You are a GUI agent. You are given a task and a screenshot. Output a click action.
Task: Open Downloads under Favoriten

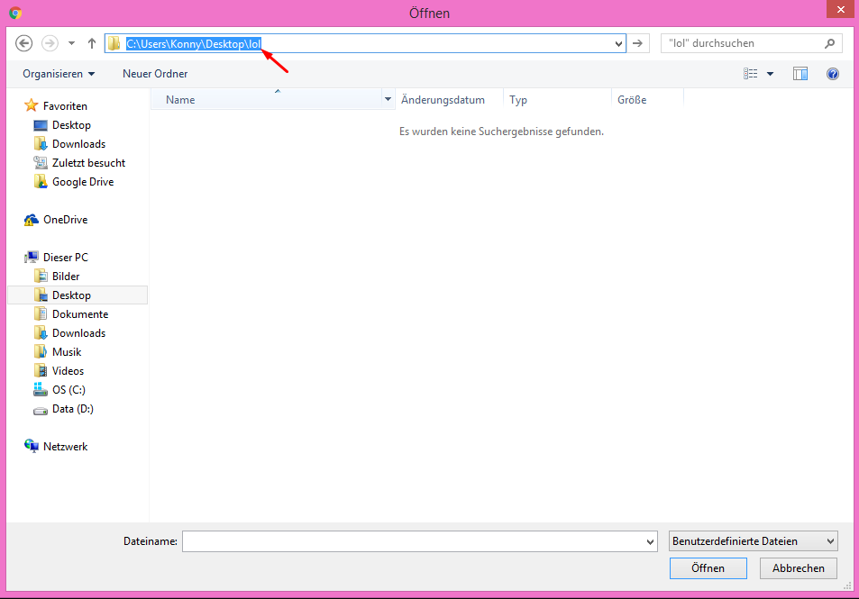click(79, 144)
